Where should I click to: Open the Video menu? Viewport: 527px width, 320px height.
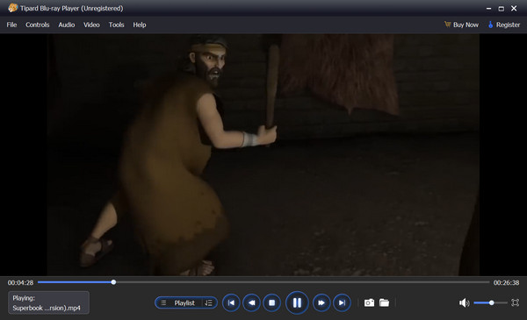tap(91, 25)
